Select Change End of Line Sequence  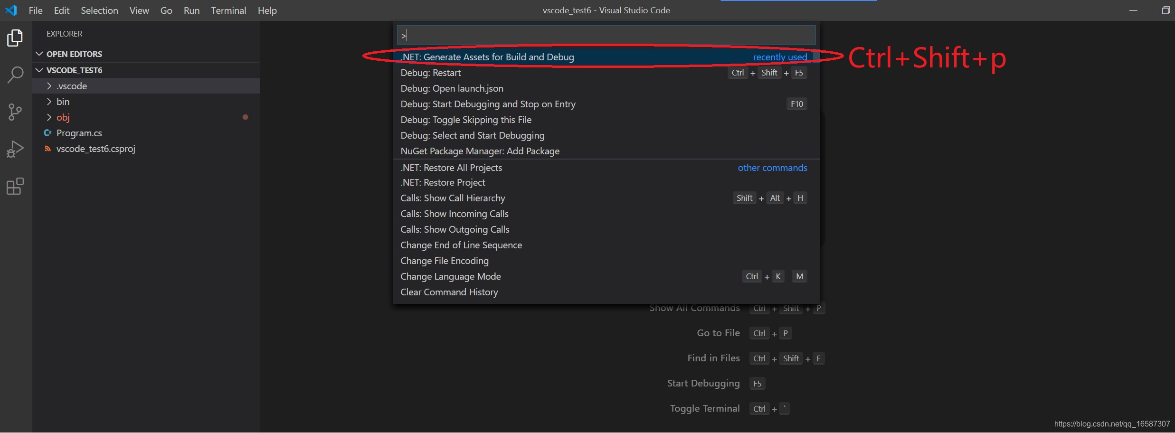(606, 245)
